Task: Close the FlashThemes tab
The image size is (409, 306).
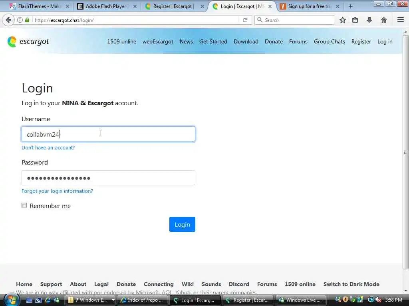Action: [x=67, y=6]
